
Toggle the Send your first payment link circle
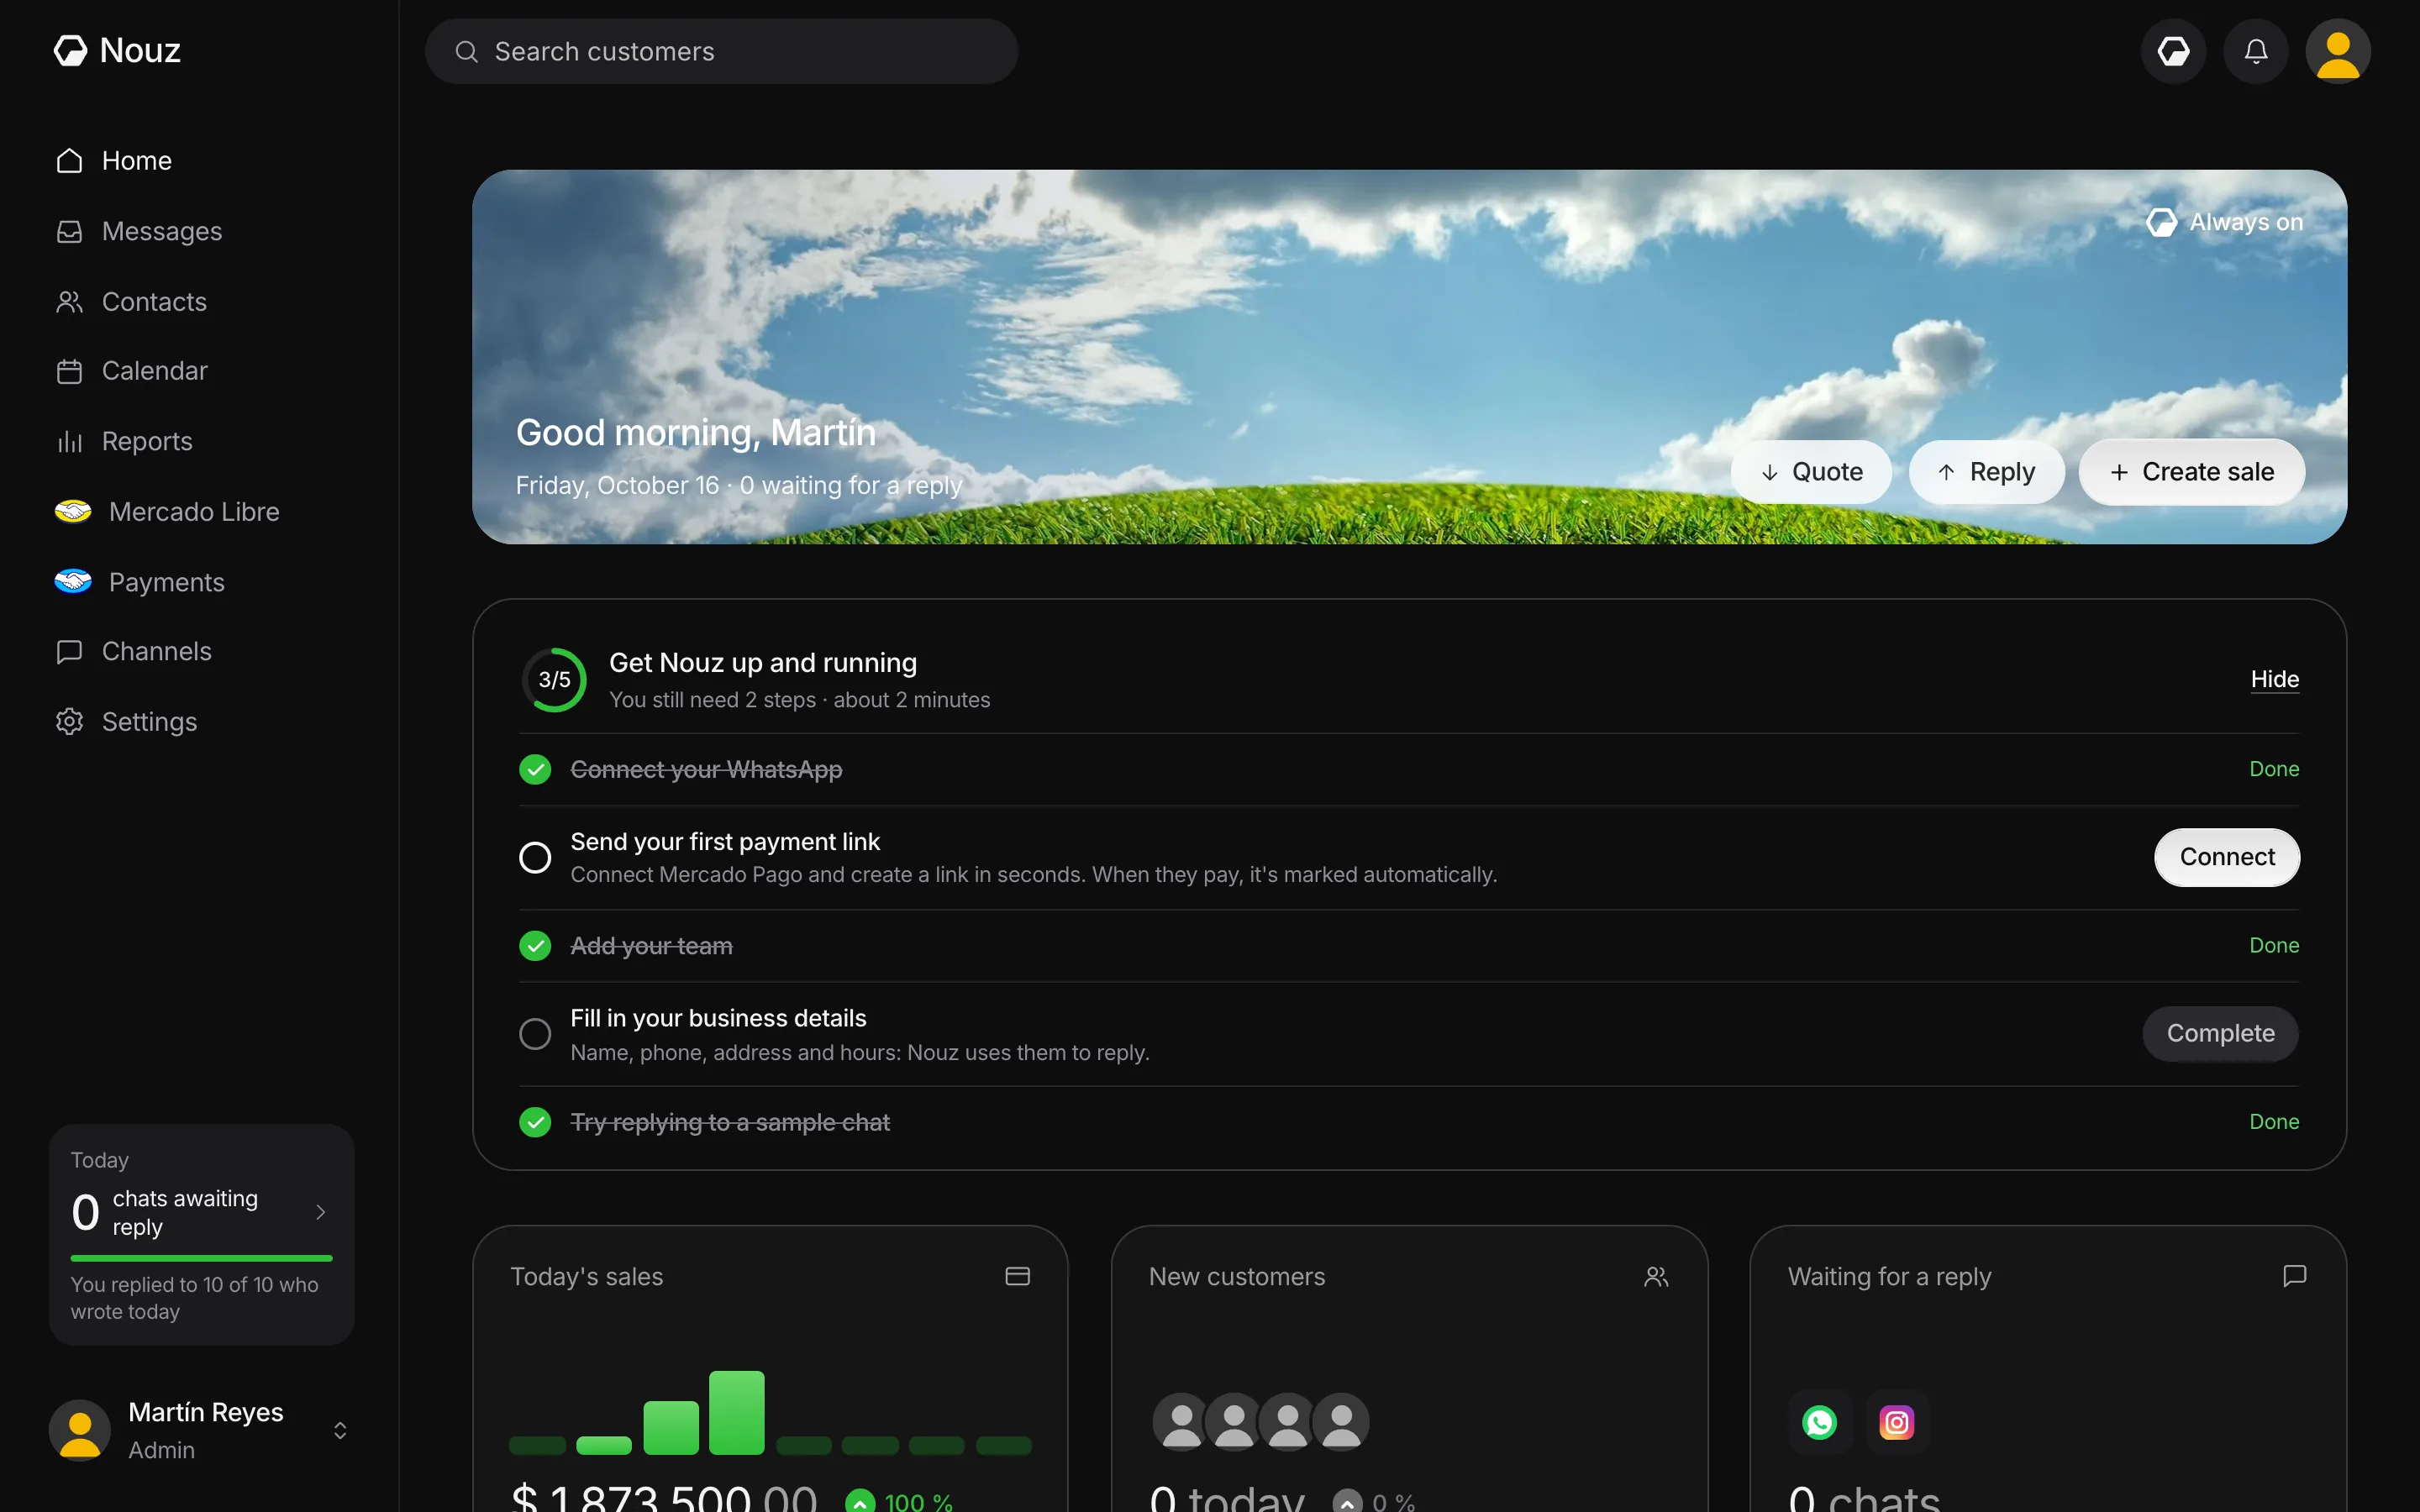535,857
